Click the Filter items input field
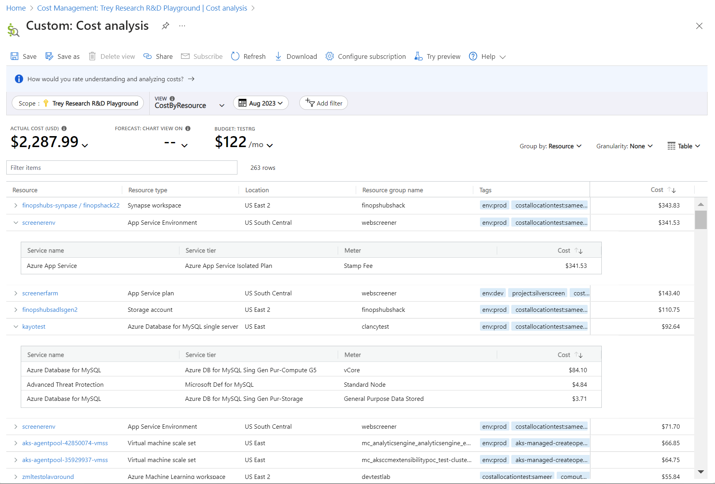 coord(121,167)
